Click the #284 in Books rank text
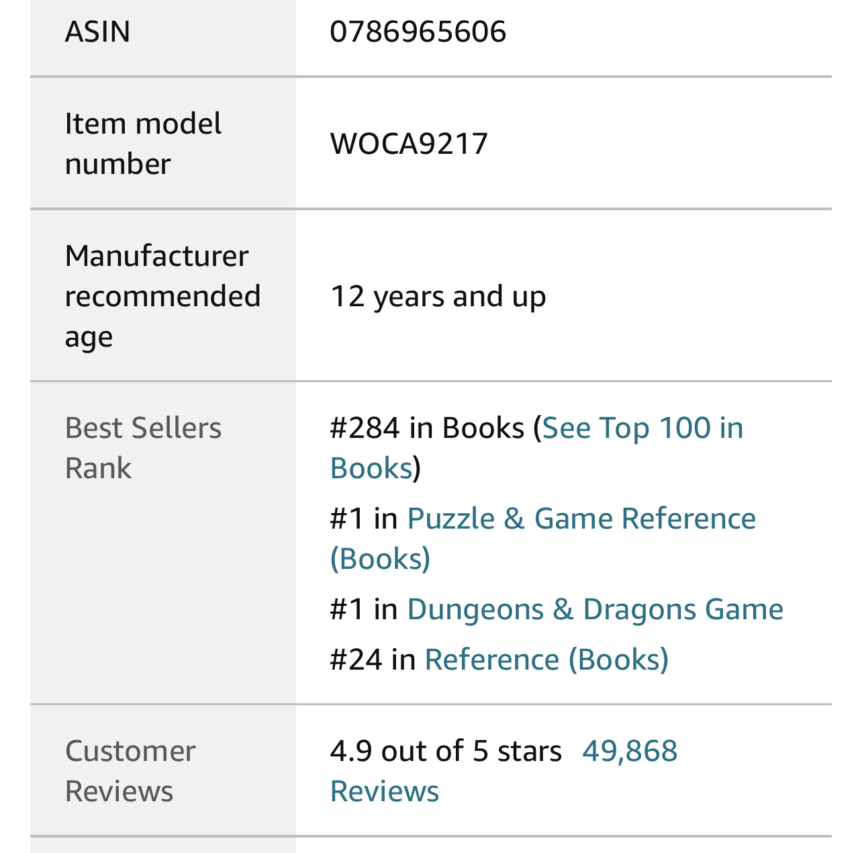The height and width of the screenshot is (853, 862). point(427,429)
